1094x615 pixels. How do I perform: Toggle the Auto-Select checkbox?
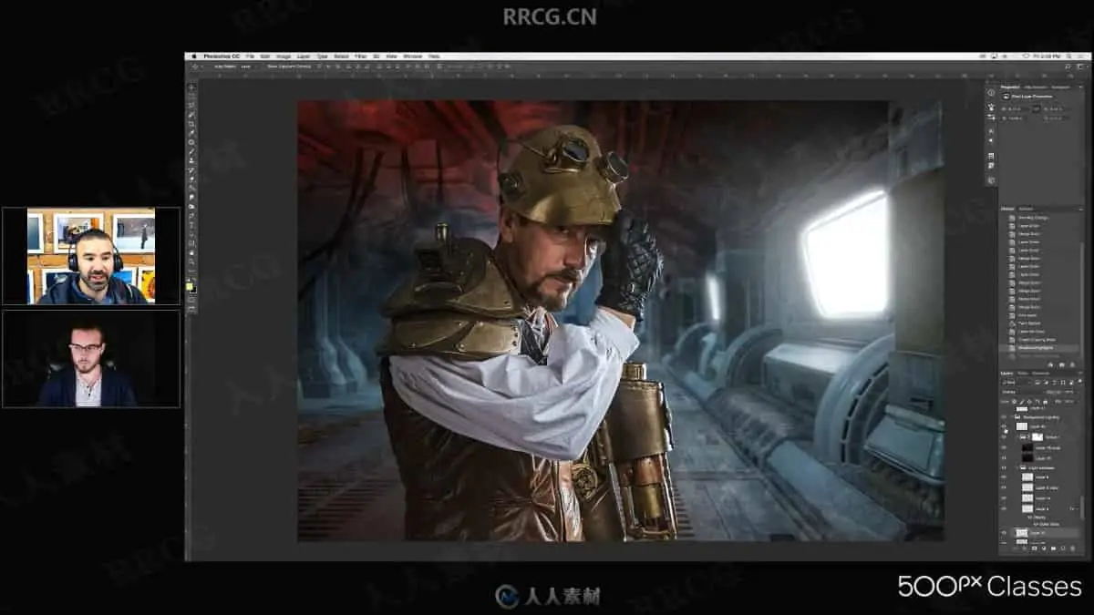pos(211,66)
